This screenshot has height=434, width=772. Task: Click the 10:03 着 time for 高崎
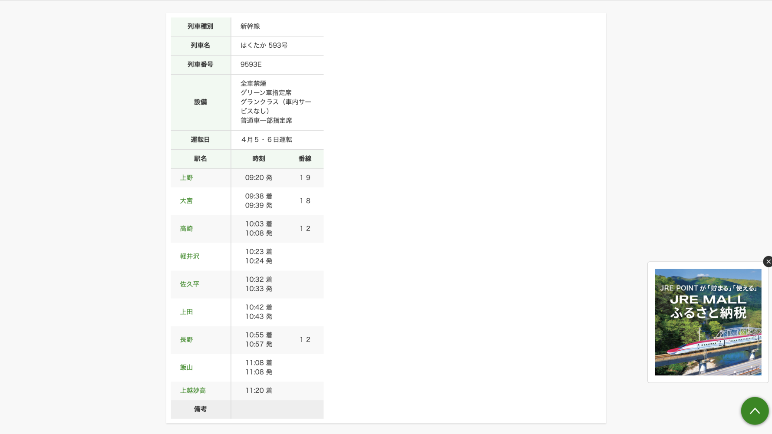tap(259, 224)
